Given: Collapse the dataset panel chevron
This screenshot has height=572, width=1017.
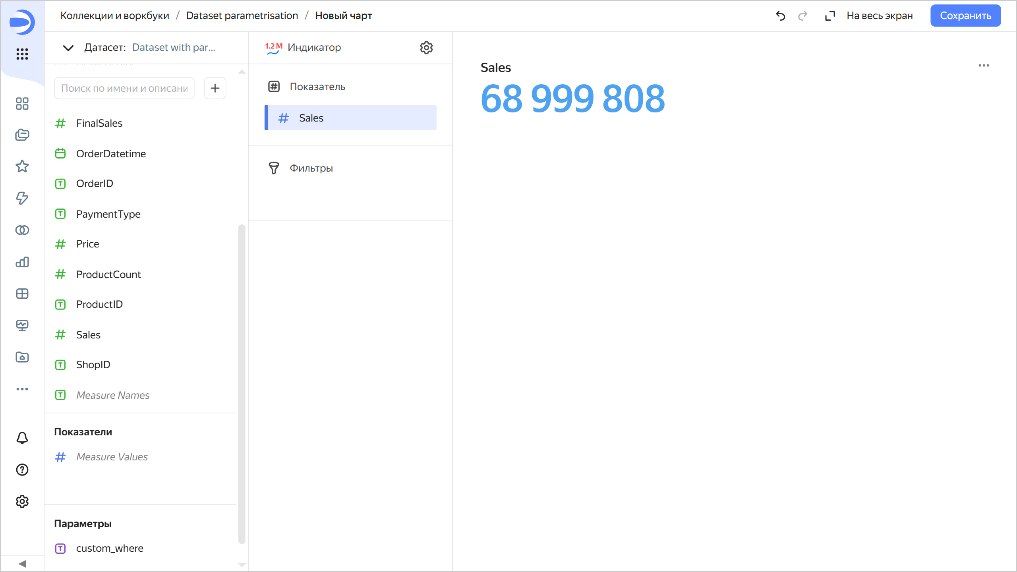Looking at the screenshot, I should coord(68,48).
